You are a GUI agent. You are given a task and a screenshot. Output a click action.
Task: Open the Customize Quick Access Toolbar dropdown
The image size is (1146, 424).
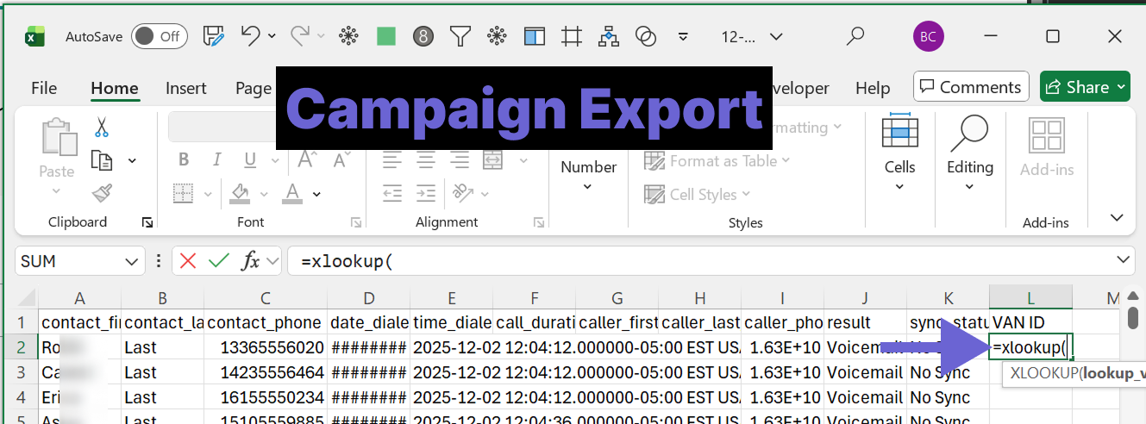click(683, 36)
